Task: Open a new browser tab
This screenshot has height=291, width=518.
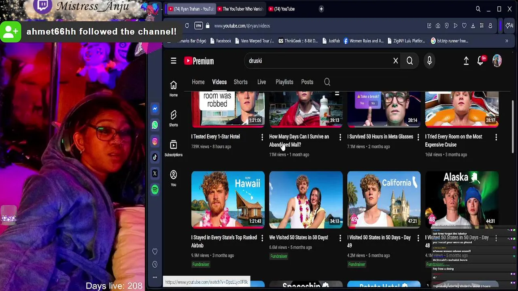Action: pos(321,9)
